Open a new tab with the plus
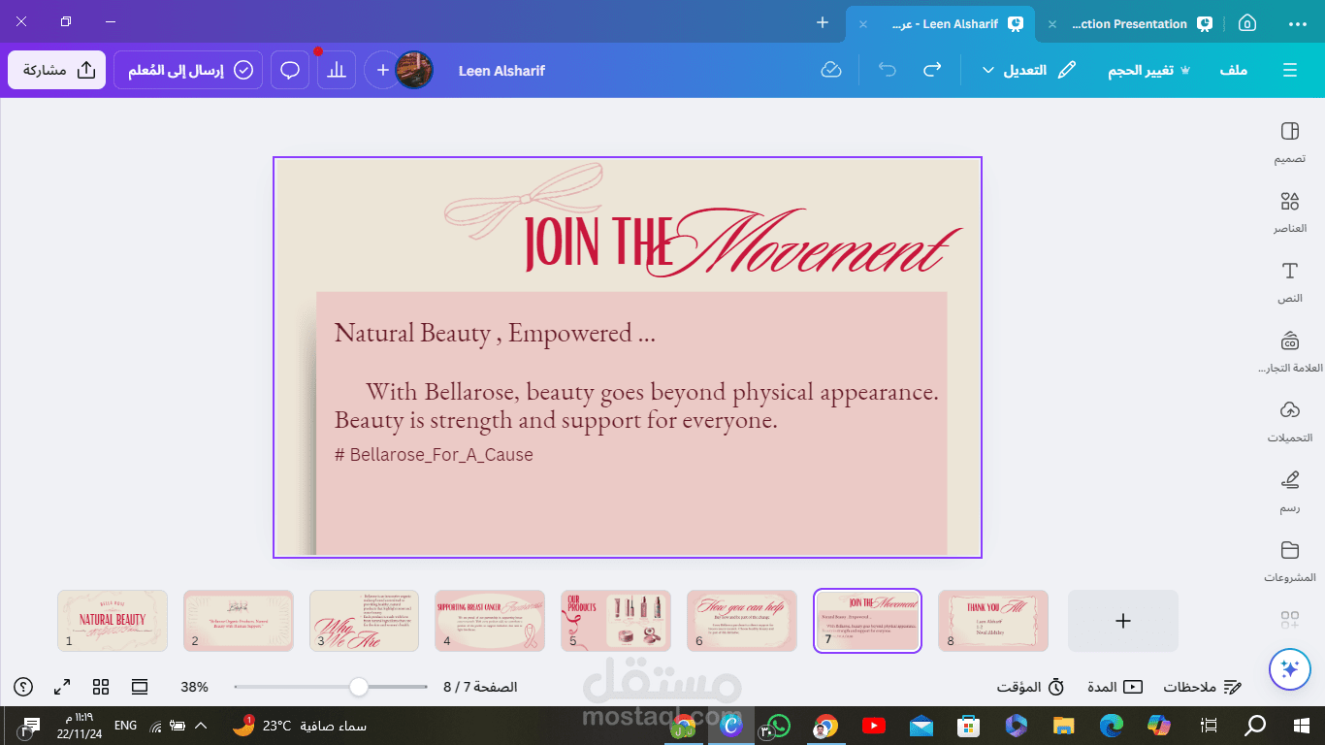Image resolution: width=1325 pixels, height=745 pixels. (x=823, y=22)
